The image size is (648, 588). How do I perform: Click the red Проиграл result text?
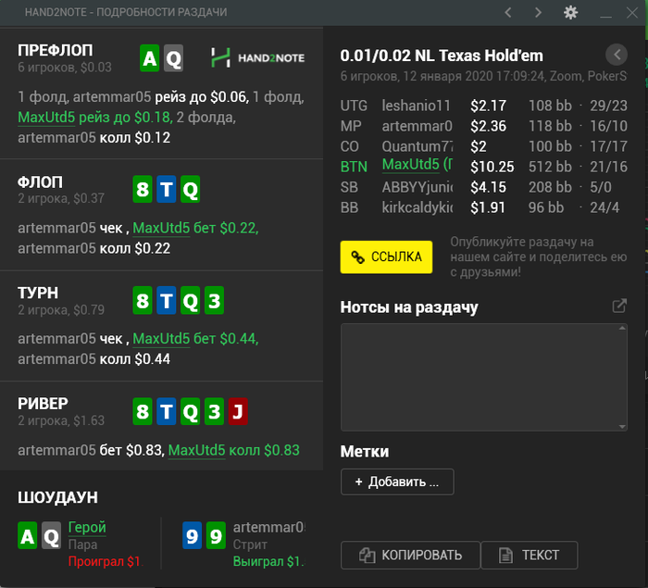click(x=106, y=561)
